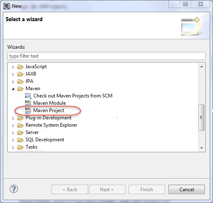Click the help question mark icon
This screenshot has height=203, width=213.
(x=14, y=189)
